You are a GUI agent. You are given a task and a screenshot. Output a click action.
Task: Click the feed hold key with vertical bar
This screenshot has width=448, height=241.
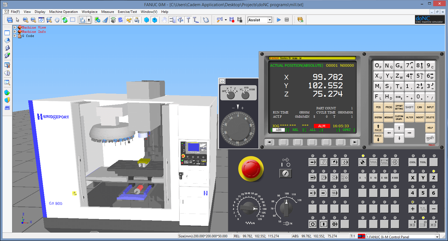(324, 224)
